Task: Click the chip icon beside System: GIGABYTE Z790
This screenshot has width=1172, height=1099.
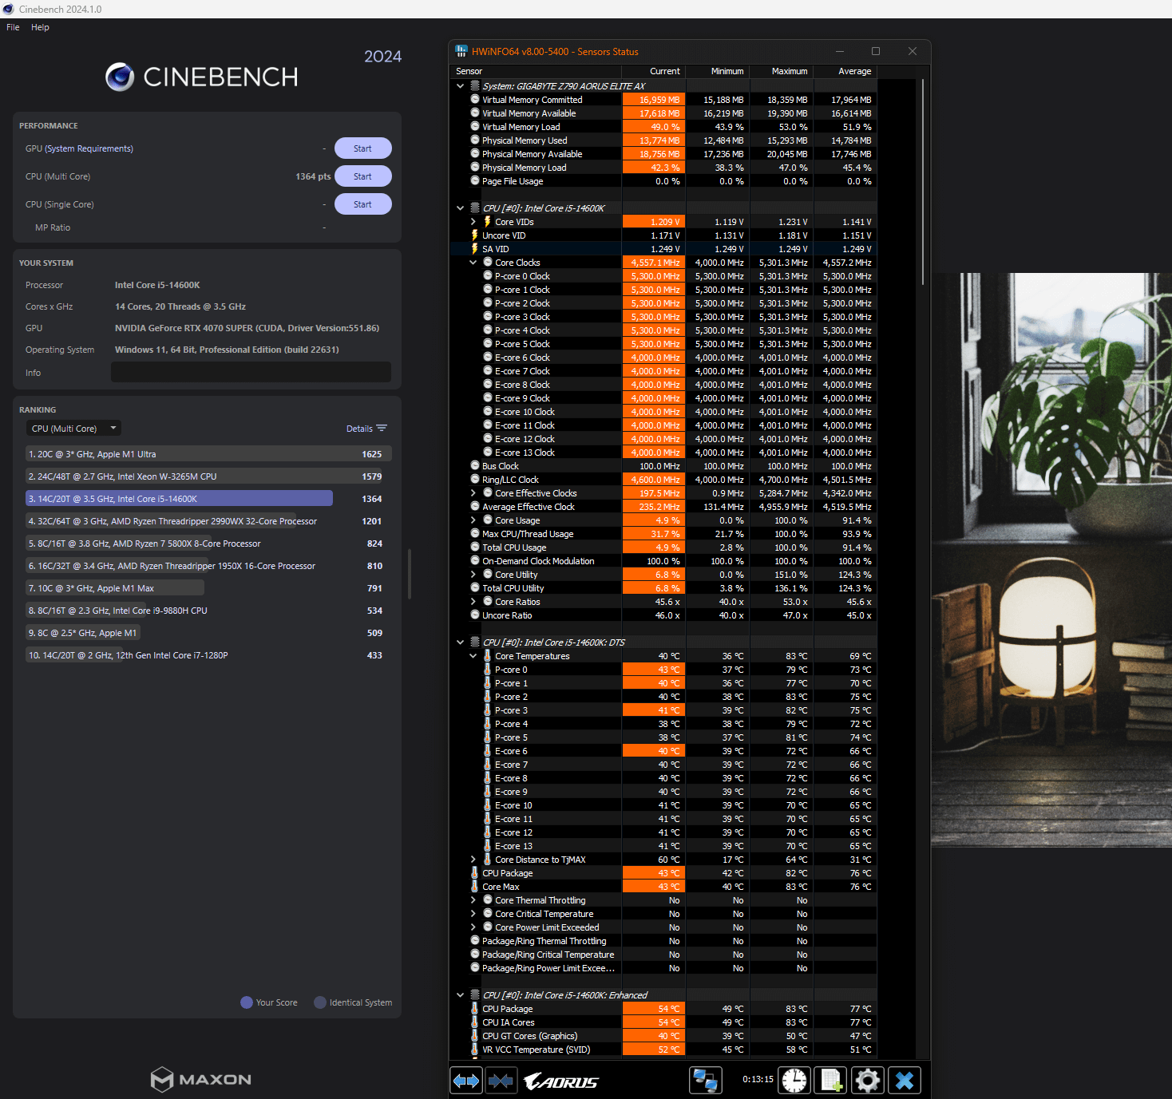Action: 475,86
